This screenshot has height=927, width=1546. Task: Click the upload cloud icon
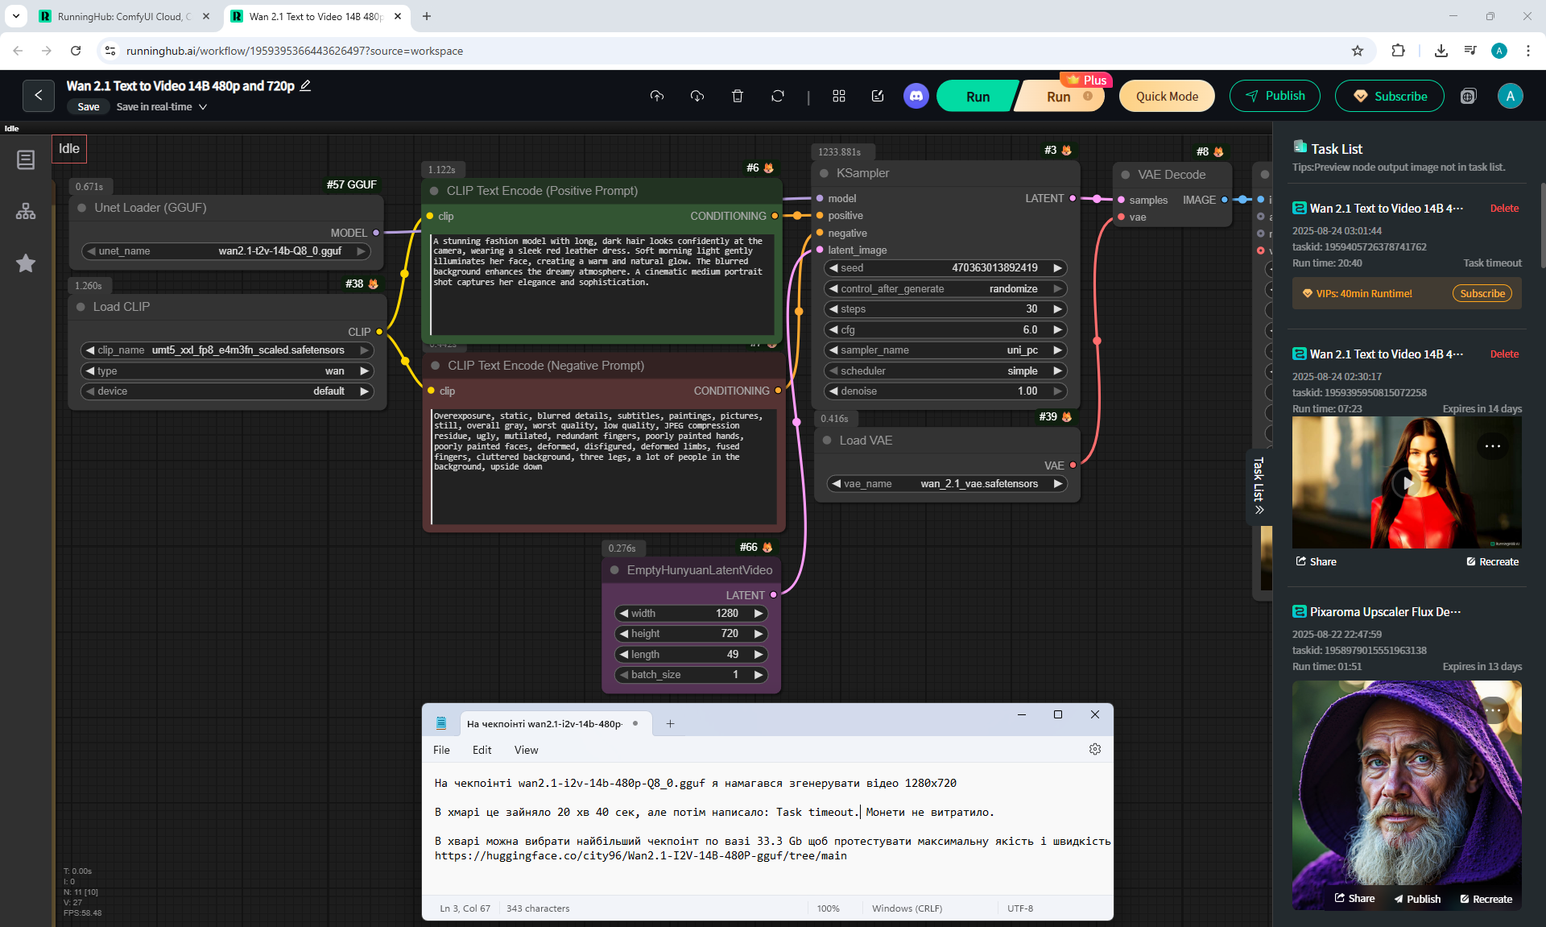[657, 97]
